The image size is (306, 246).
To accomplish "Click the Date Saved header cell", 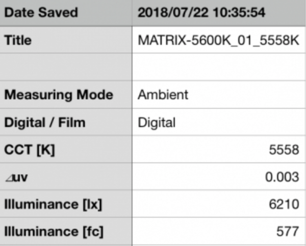I will pos(66,13).
